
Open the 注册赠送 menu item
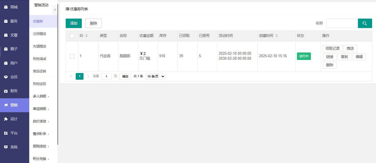pos(40,34)
